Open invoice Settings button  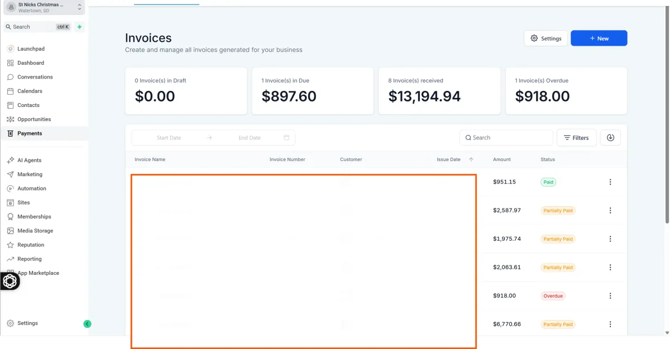coord(545,38)
